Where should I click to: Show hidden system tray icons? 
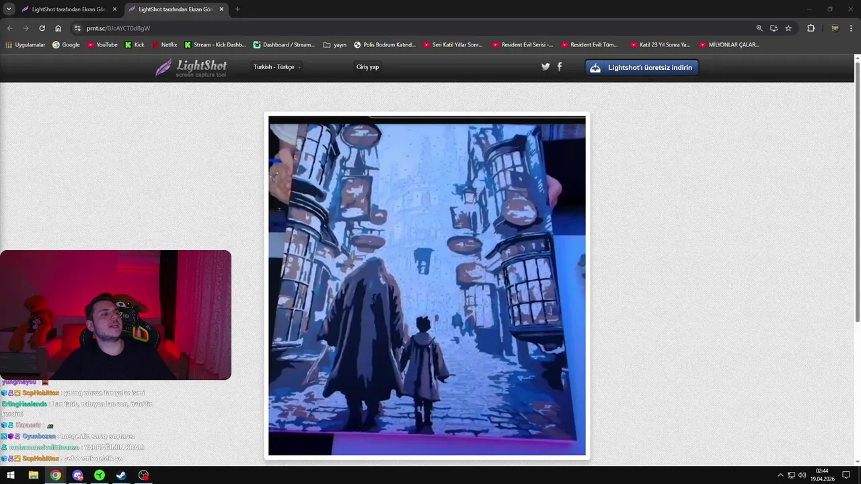click(780, 475)
